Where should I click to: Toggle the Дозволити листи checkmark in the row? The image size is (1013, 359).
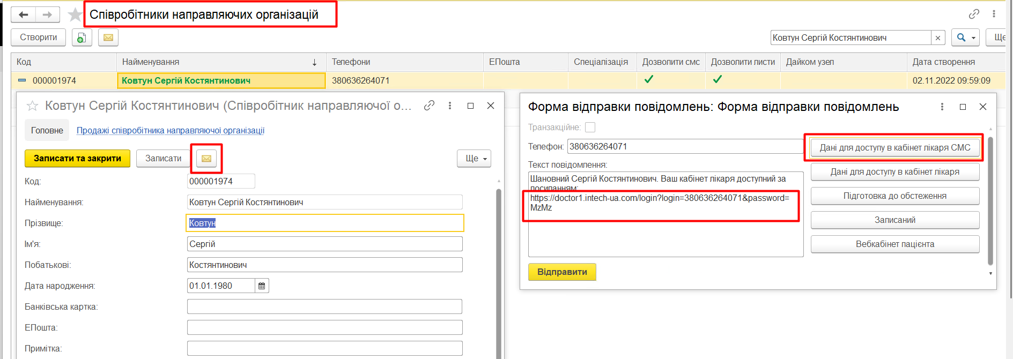[718, 80]
